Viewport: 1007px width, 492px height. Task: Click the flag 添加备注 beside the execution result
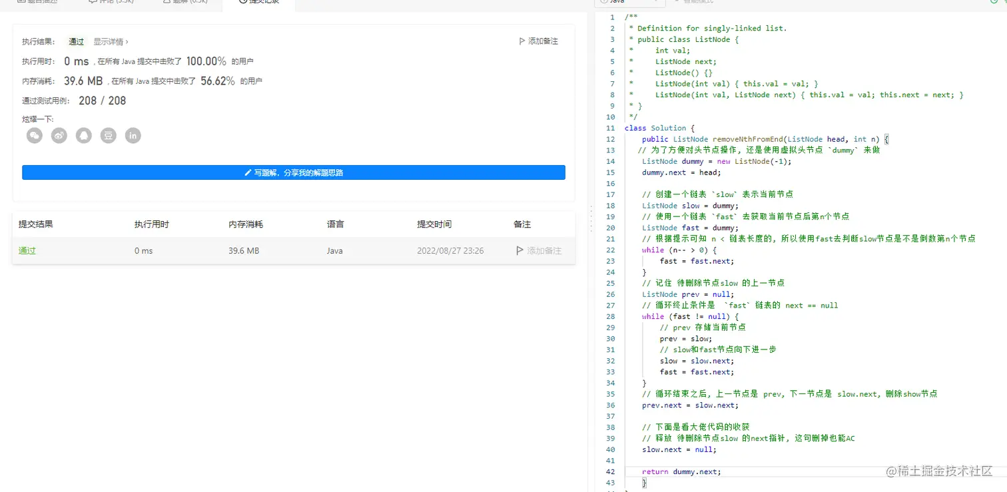538,41
